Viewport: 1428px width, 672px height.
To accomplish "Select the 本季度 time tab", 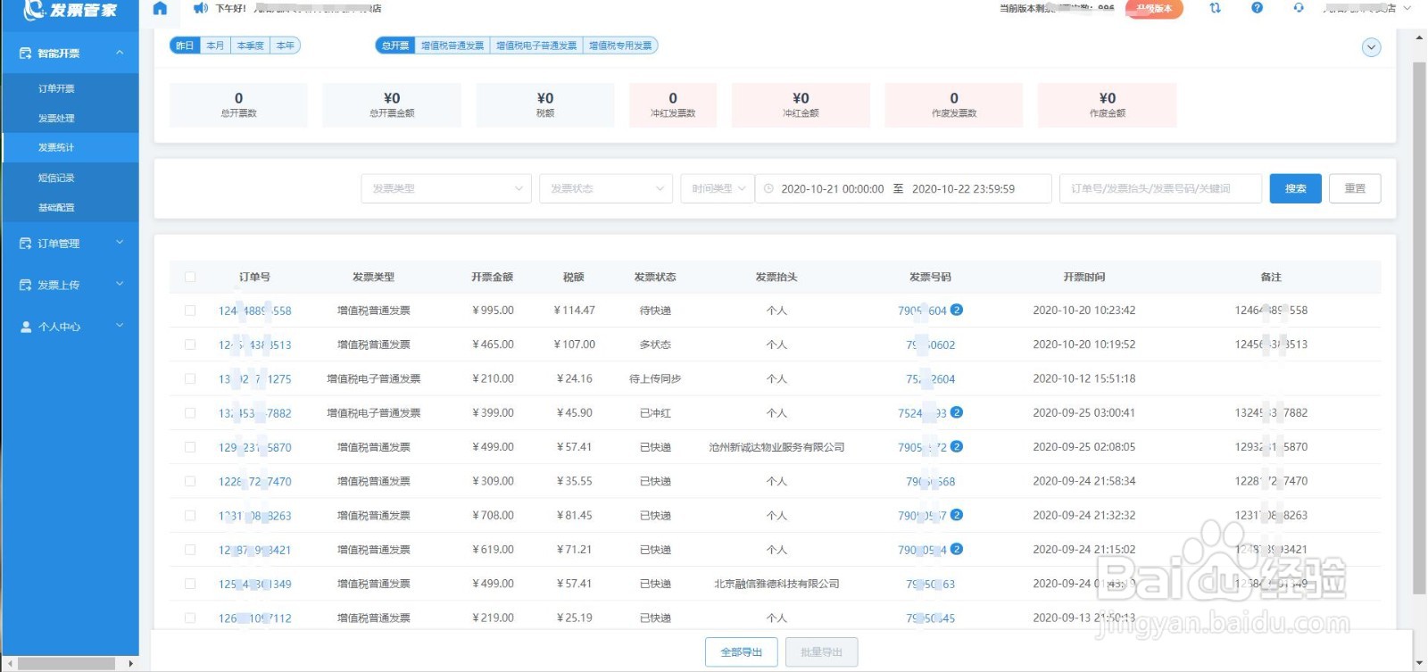I will [x=250, y=46].
